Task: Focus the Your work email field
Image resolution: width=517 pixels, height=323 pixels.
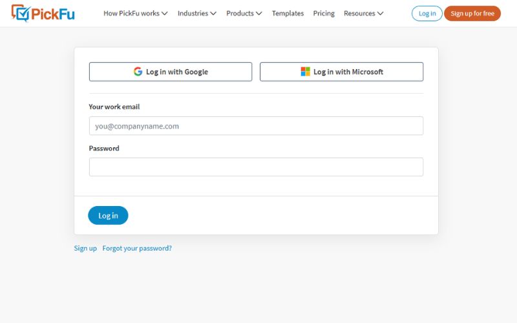Action: pos(256,126)
